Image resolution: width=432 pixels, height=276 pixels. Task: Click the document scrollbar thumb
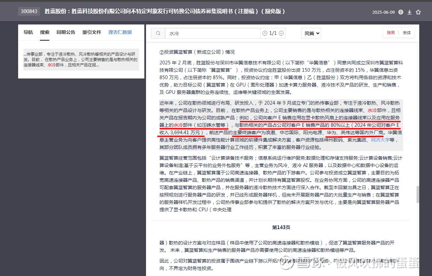tap(418, 195)
